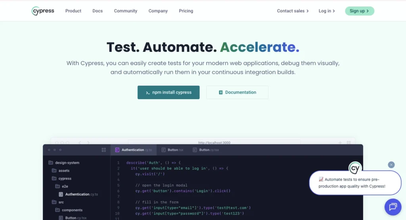Click the grid layout icon in editor sidebar
The width and height of the screenshot is (406, 220).
104,150
